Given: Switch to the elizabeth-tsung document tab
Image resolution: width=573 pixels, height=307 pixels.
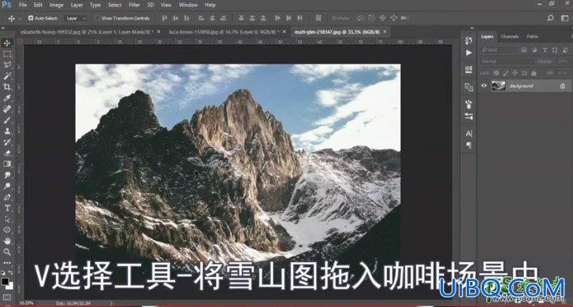Looking at the screenshot, I should point(87,32).
